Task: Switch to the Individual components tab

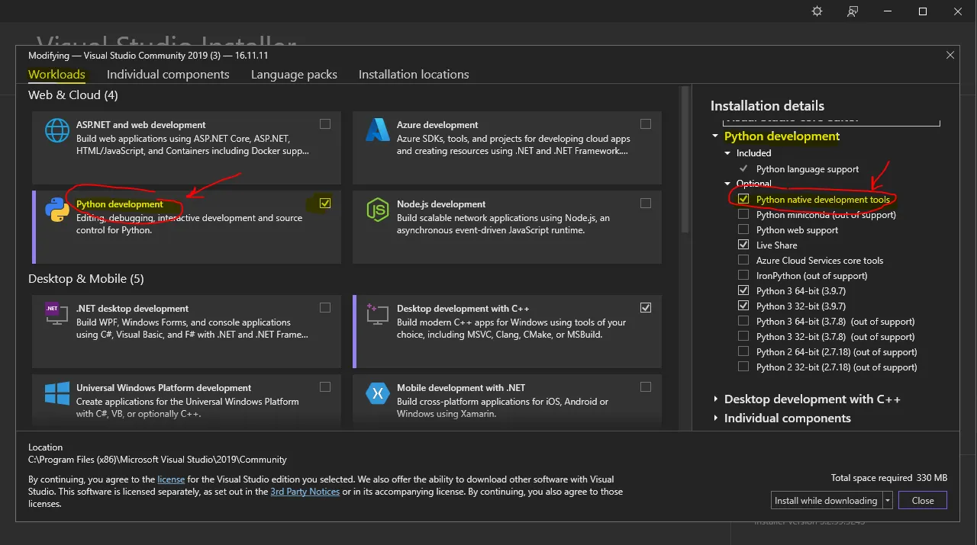Action: coord(168,75)
